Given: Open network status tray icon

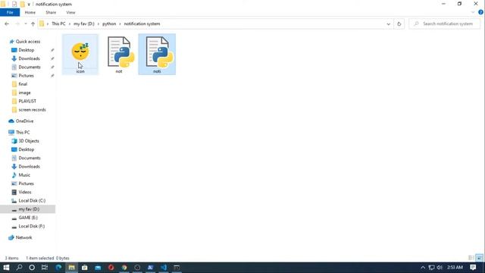Looking at the screenshot, I should pos(431,268).
